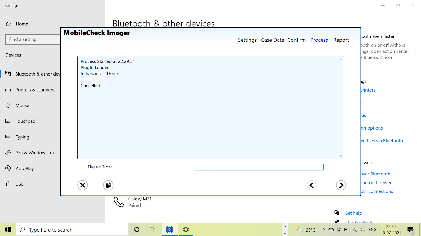Open the Get help link

click(353, 213)
